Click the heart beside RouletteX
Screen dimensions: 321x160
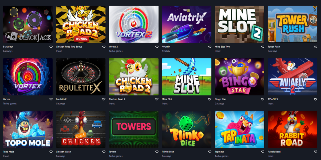[104, 99]
